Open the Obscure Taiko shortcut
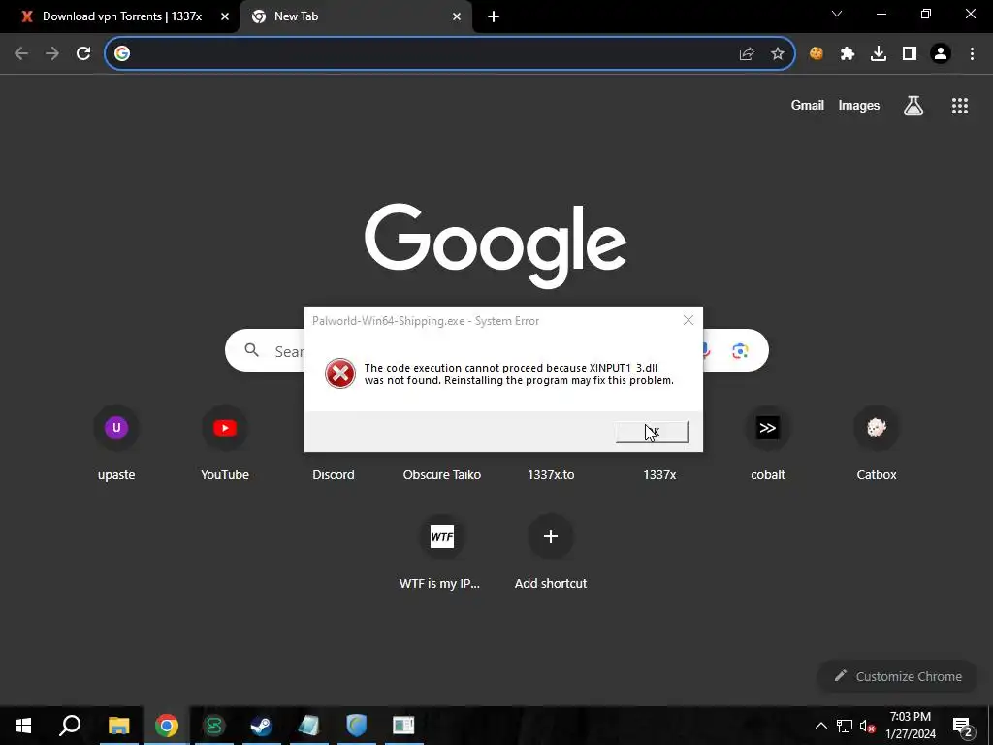 (x=442, y=474)
